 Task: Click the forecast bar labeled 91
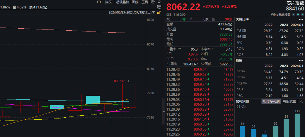[x=287, y=128]
